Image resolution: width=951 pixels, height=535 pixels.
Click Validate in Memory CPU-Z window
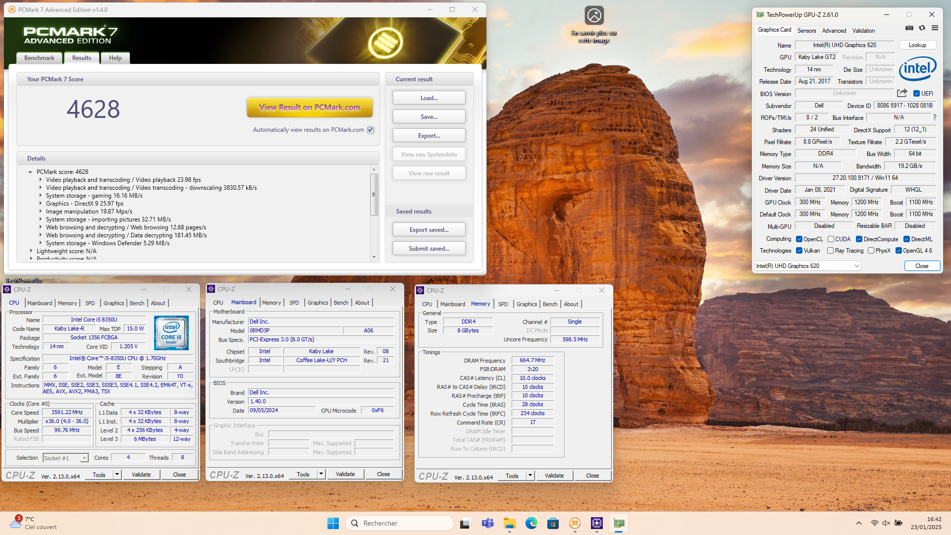coord(554,476)
